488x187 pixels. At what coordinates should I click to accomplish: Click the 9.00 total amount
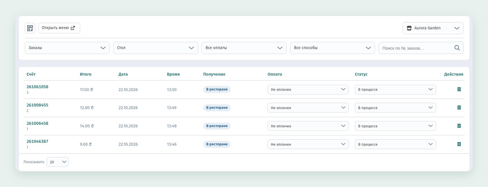click(x=86, y=144)
